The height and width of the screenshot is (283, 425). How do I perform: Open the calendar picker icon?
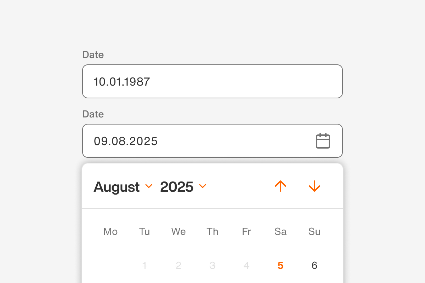[323, 141]
